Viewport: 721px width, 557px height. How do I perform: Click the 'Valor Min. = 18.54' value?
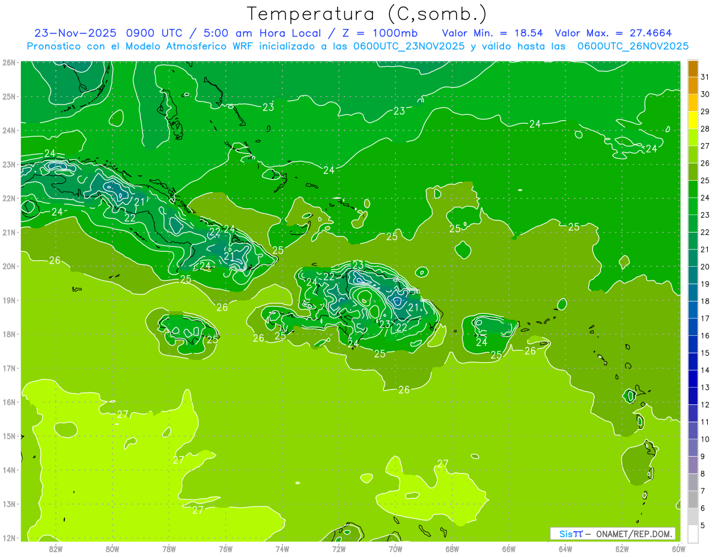point(493,33)
